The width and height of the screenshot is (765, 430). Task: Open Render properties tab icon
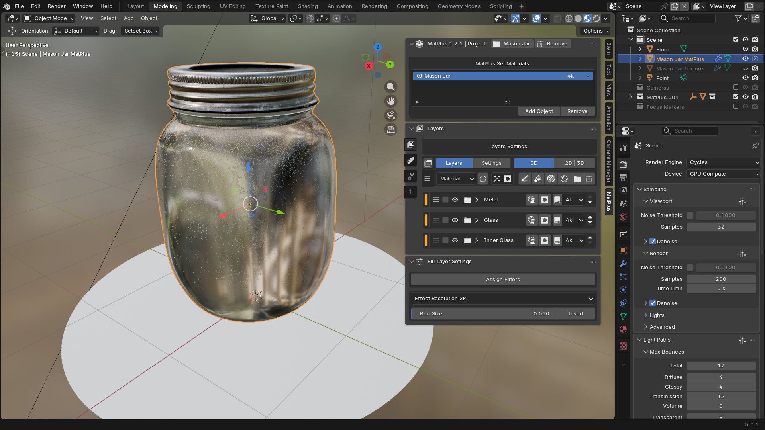point(623,164)
